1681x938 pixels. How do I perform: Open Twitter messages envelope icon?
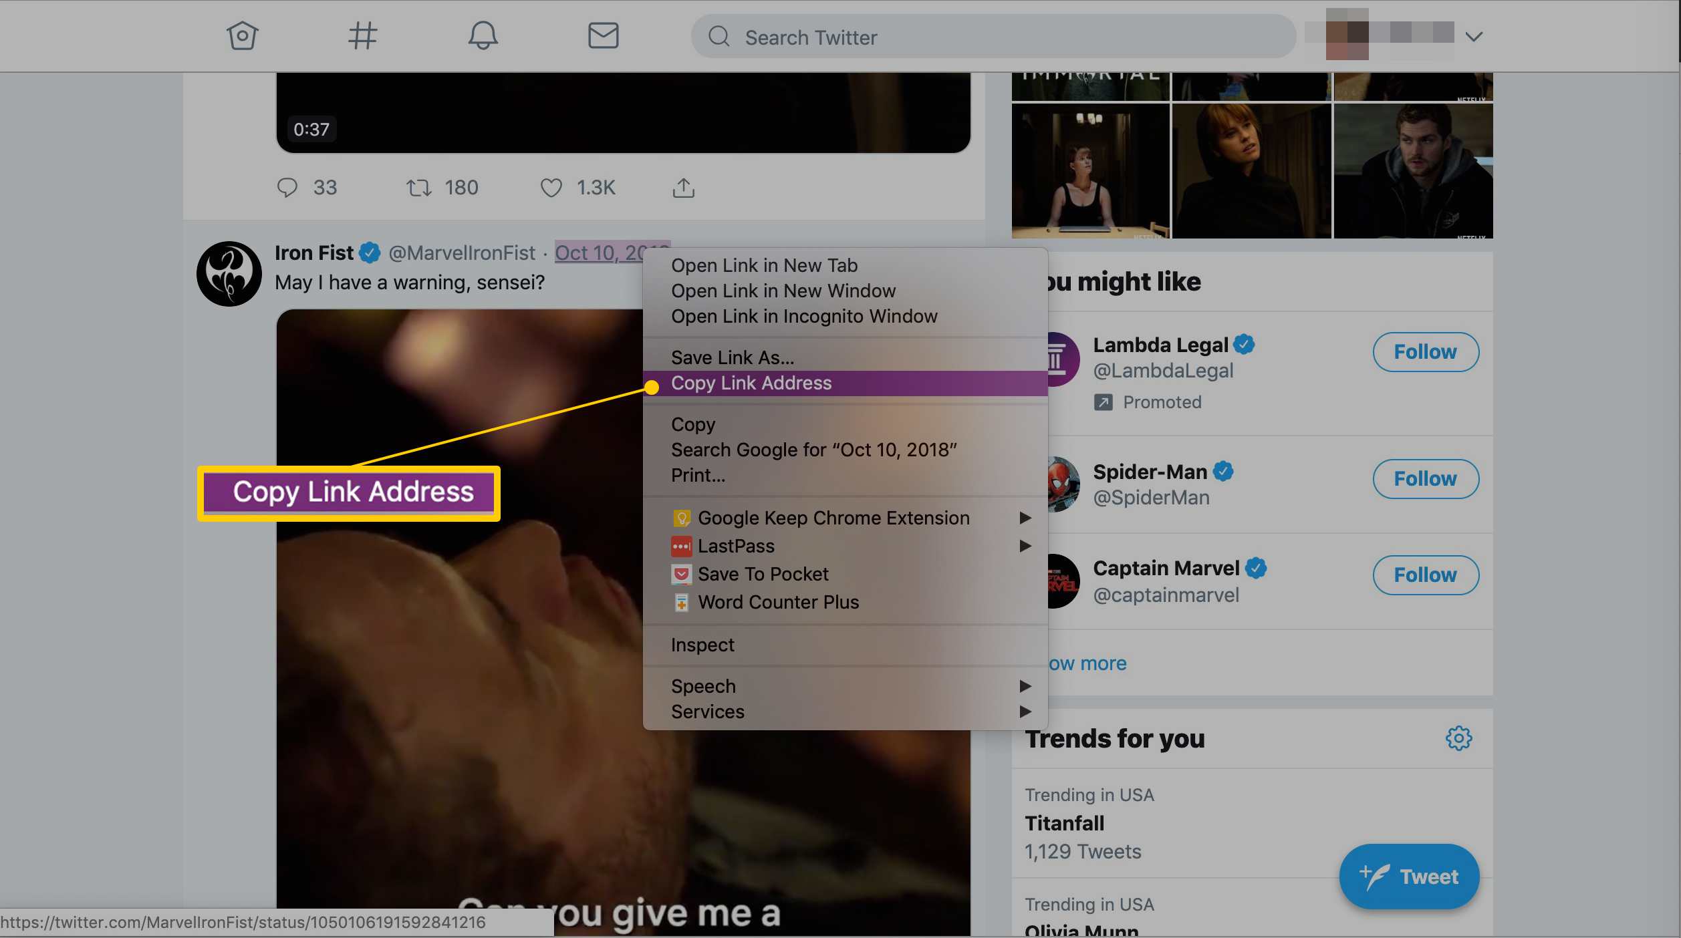pos(602,35)
